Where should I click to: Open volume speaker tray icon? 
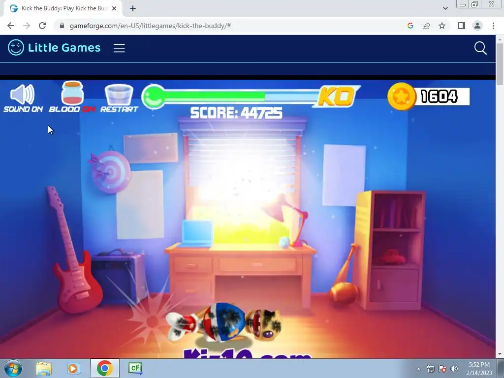click(454, 369)
